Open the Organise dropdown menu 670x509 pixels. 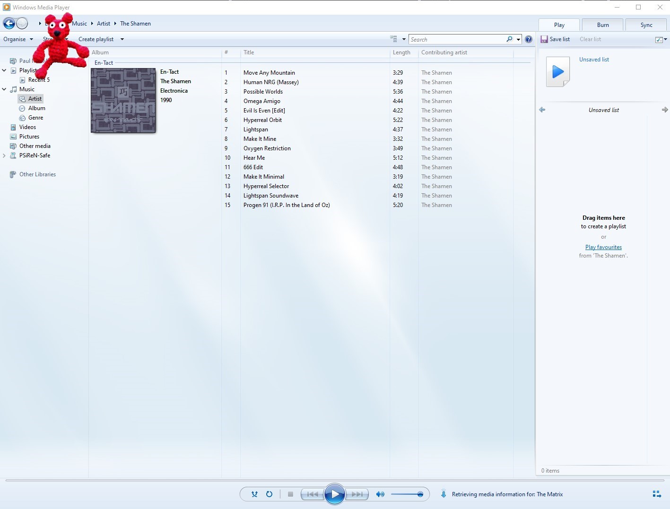point(18,39)
